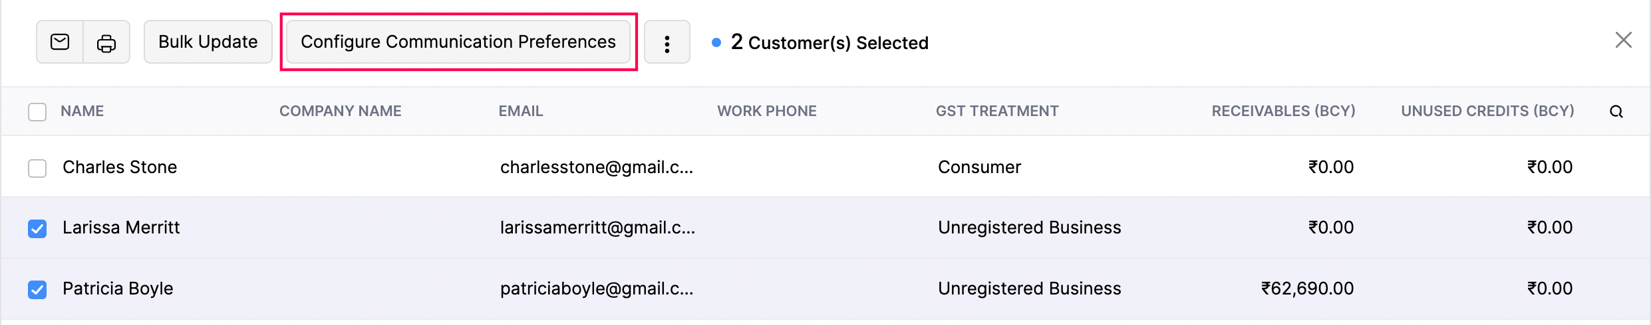Click the print icon
Viewport: 1651px width, 325px height.
[x=106, y=44]
